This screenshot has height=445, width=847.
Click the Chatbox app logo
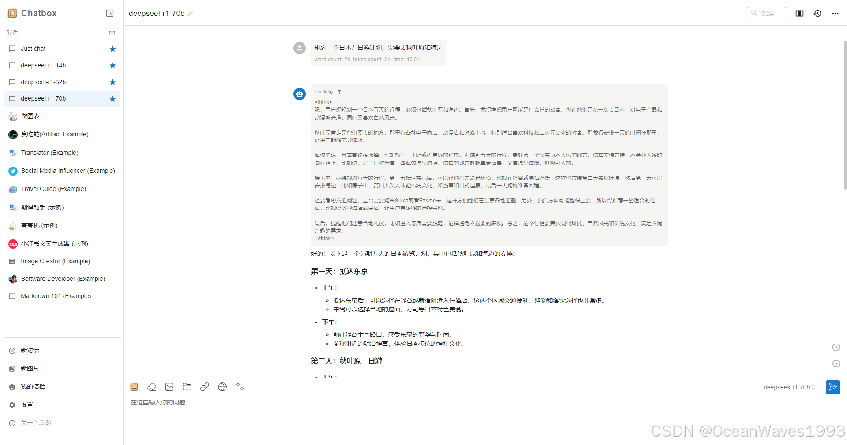[12, 13]
